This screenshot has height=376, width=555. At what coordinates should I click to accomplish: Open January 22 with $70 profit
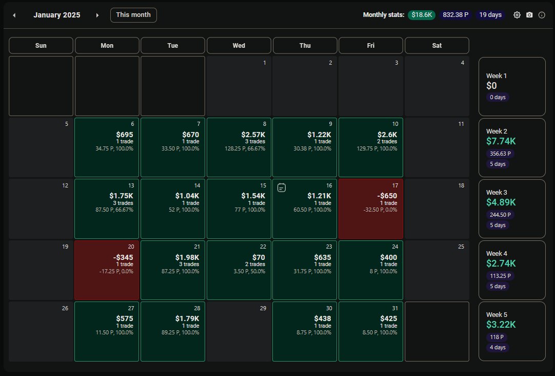tap(239, 270)
